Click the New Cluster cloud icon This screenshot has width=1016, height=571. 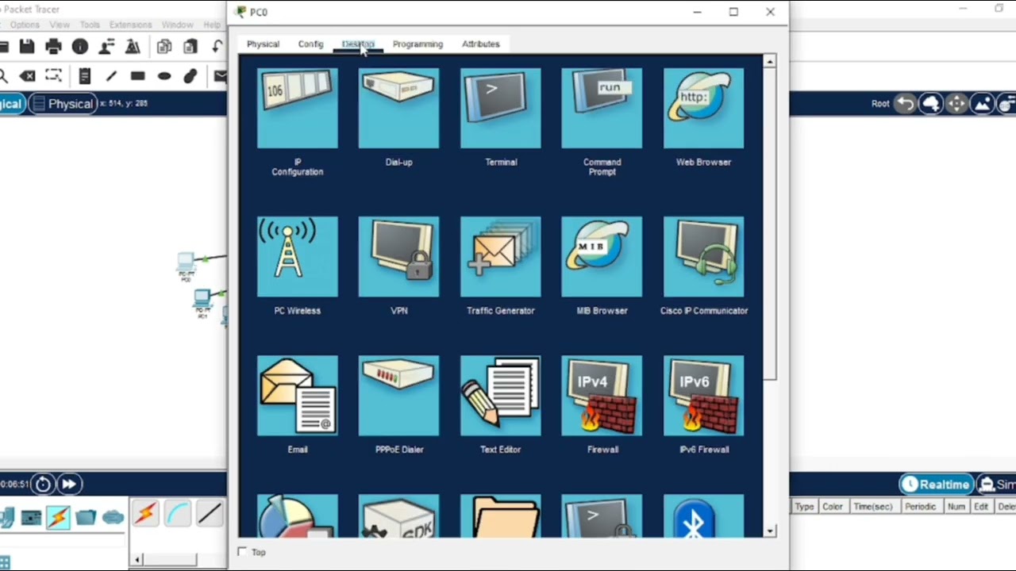(x=931, y=104)
